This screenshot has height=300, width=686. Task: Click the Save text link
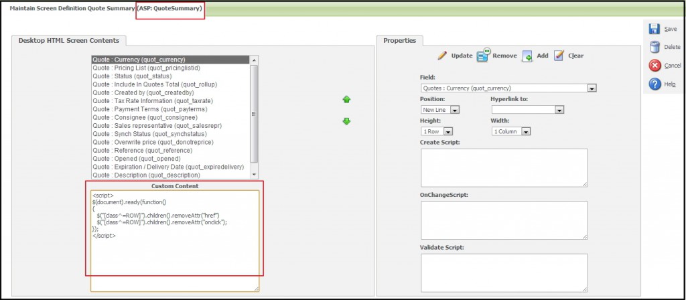670,29
